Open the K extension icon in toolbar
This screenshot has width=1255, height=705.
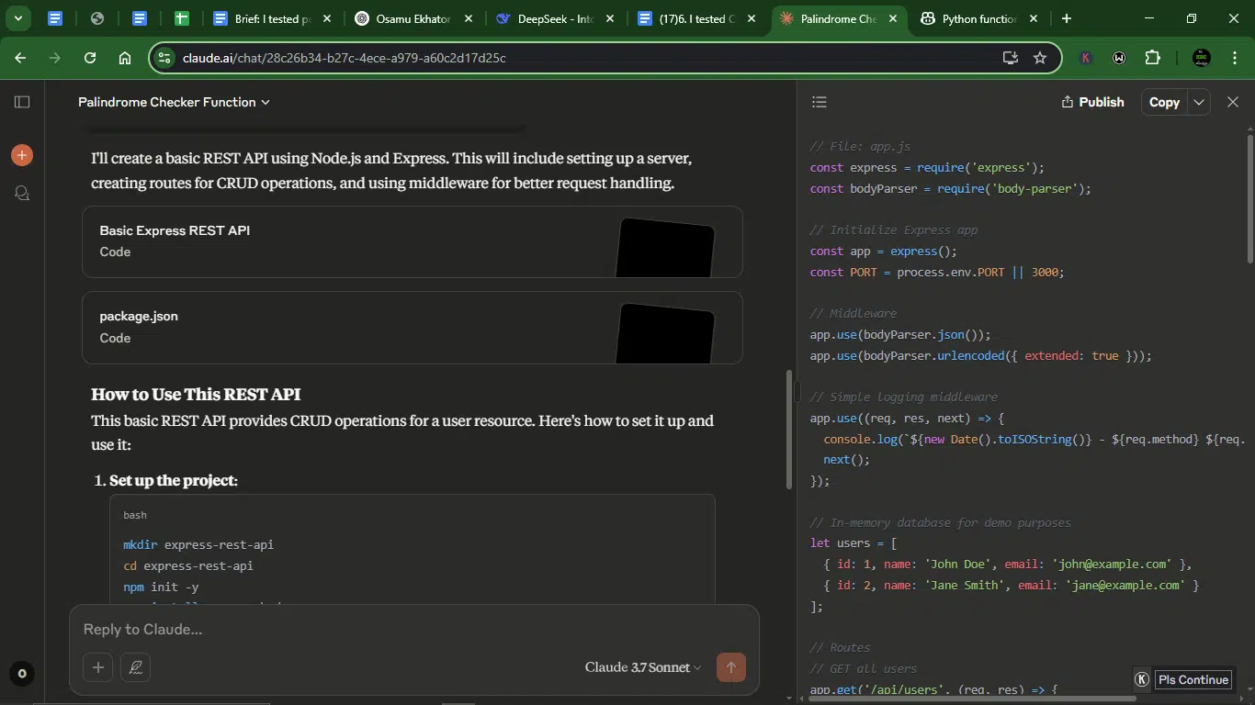(x=1086, y=58)
